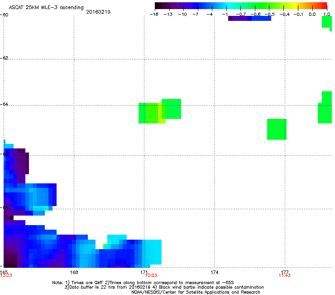Click the '-0.5' color scale label
This screenshot has width=335, height=295.
(x=270, y=15)
